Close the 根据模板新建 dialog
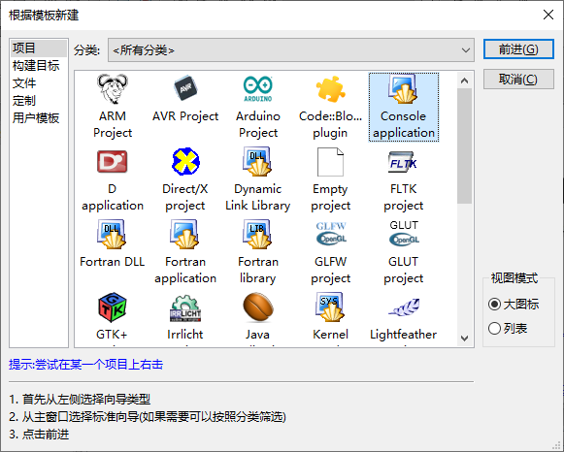564x452 pixels. pyautogui.click(x=548, y=15)
